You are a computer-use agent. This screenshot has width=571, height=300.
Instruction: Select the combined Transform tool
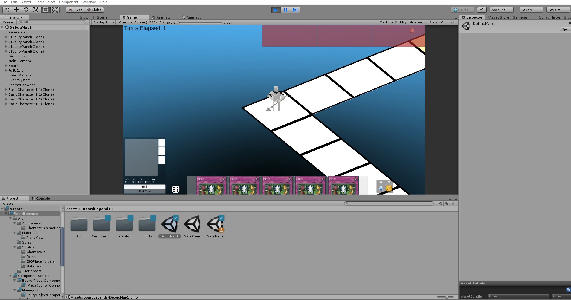tap(55, 10)
